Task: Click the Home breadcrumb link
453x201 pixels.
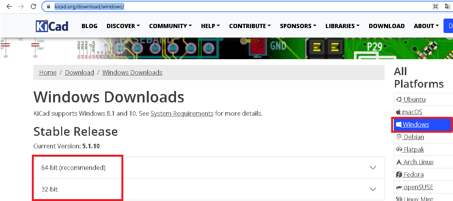Action: pyautogui.click(x=48, y=72)
